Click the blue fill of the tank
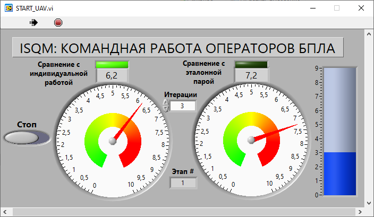This screenshot has height=217, width=374. (339, 173)
